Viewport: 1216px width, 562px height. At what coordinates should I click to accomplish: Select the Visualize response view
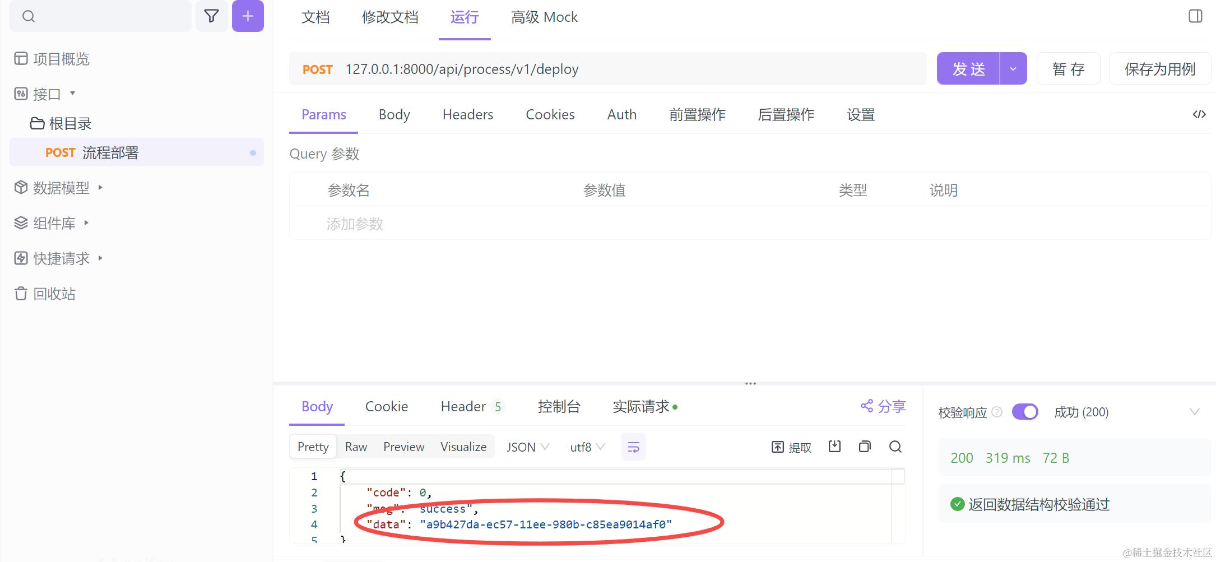[463, 447]
